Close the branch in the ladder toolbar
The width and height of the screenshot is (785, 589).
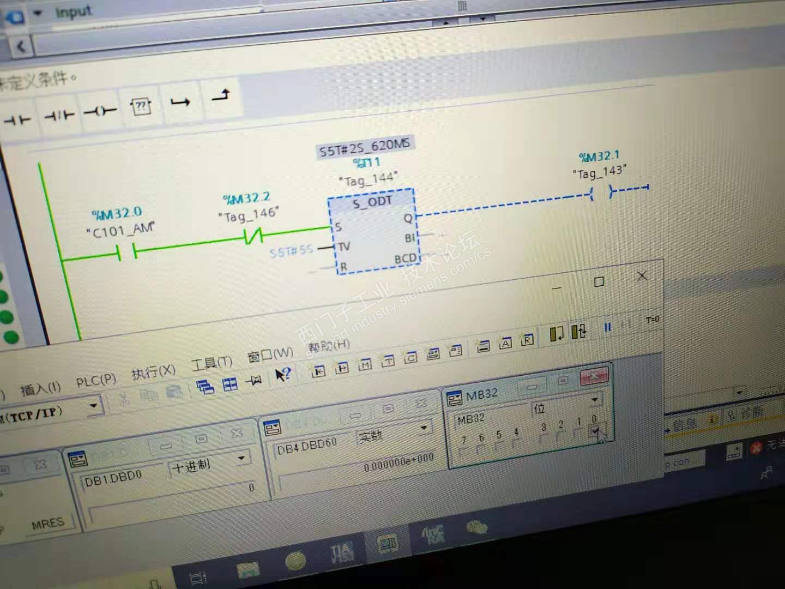click(221, 95)
